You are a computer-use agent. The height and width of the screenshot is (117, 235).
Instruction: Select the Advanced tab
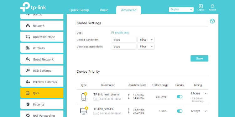tap(128, 10)
